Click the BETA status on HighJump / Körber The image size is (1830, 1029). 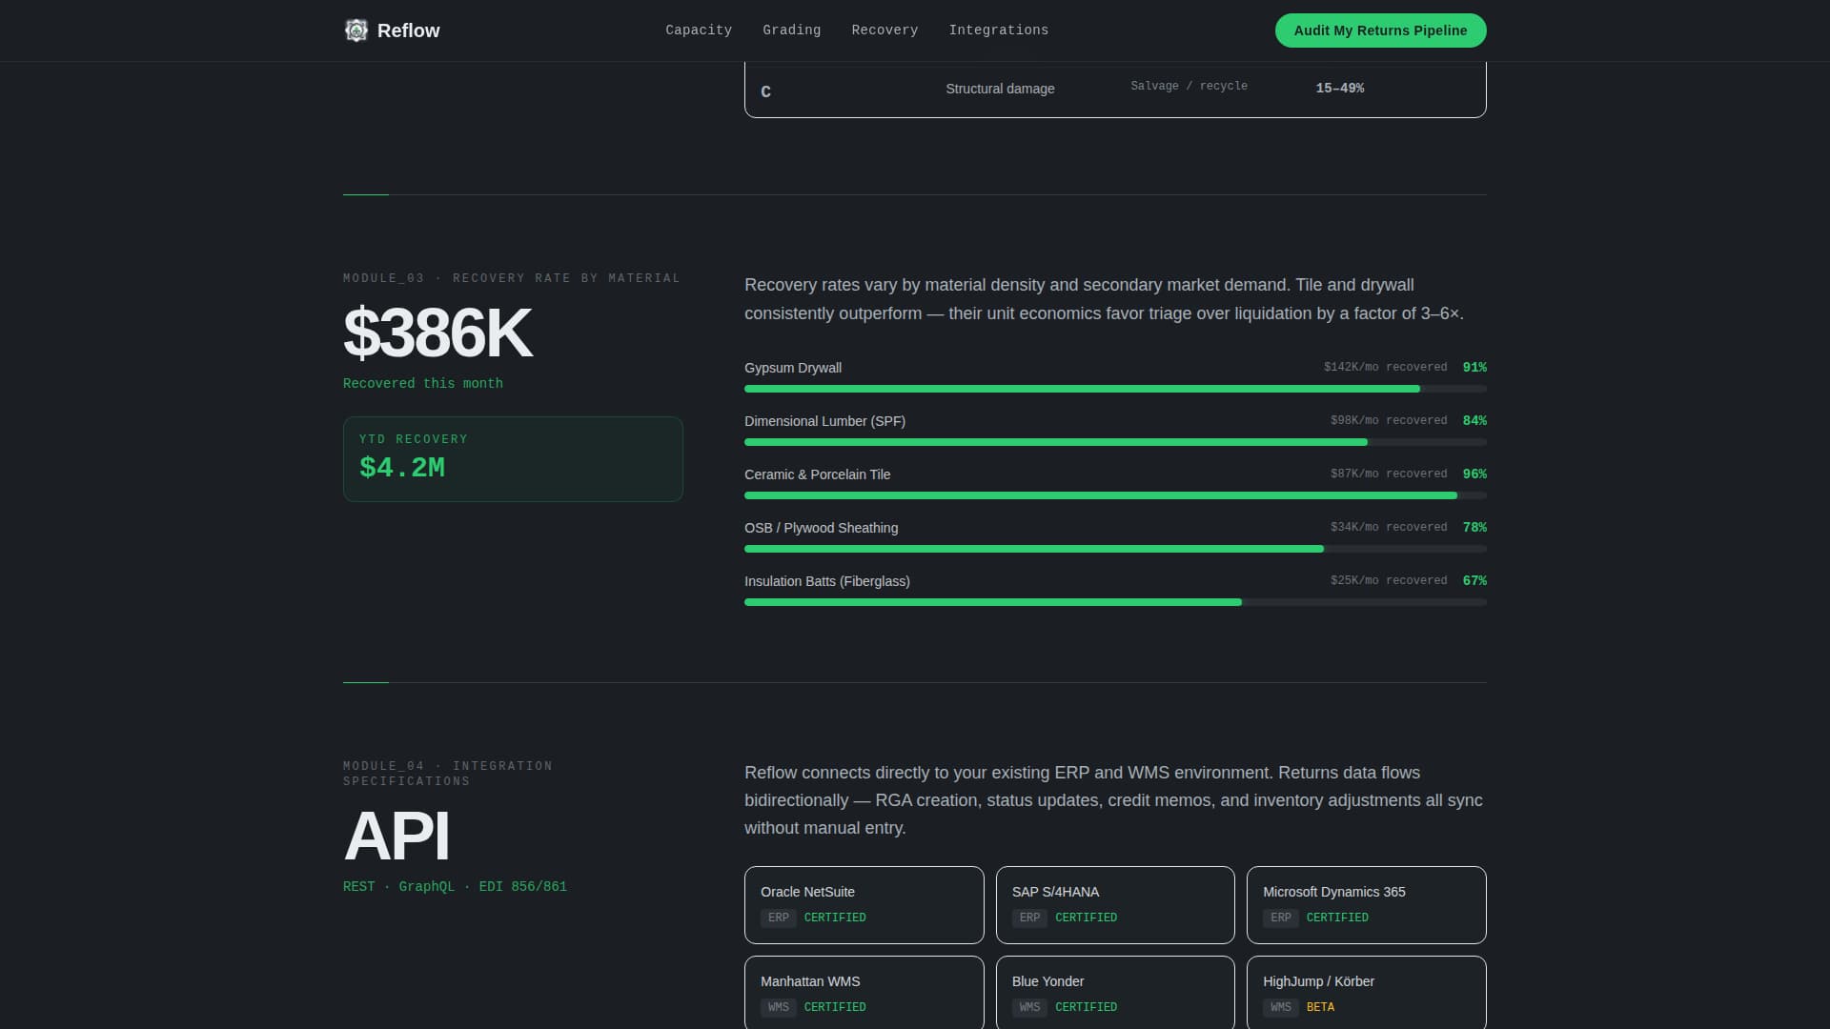1320,1007
